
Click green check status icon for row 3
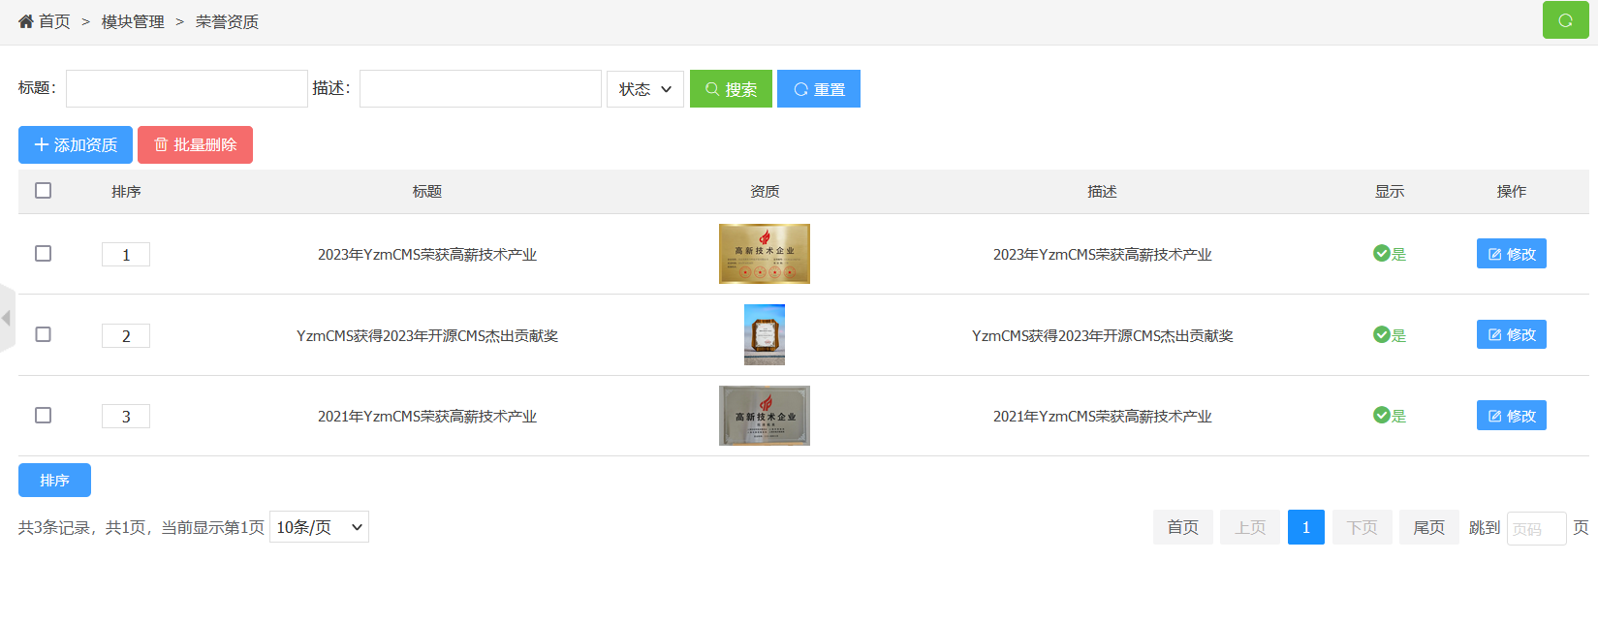[1381, 416]
